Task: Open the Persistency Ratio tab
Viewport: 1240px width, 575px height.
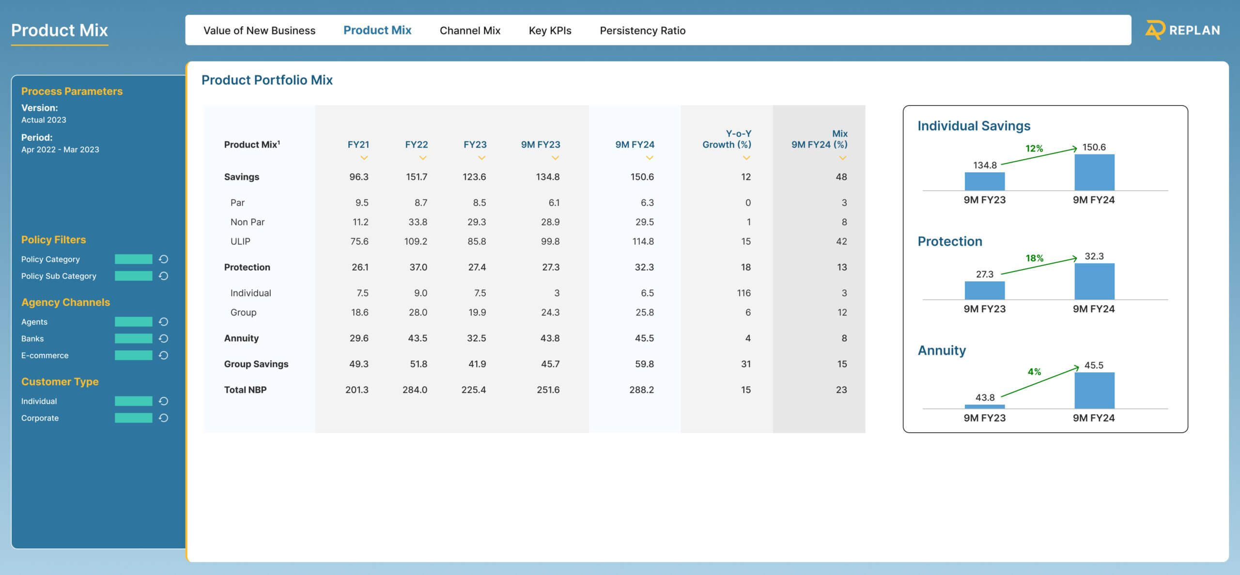Action: [x=642, y=30]
